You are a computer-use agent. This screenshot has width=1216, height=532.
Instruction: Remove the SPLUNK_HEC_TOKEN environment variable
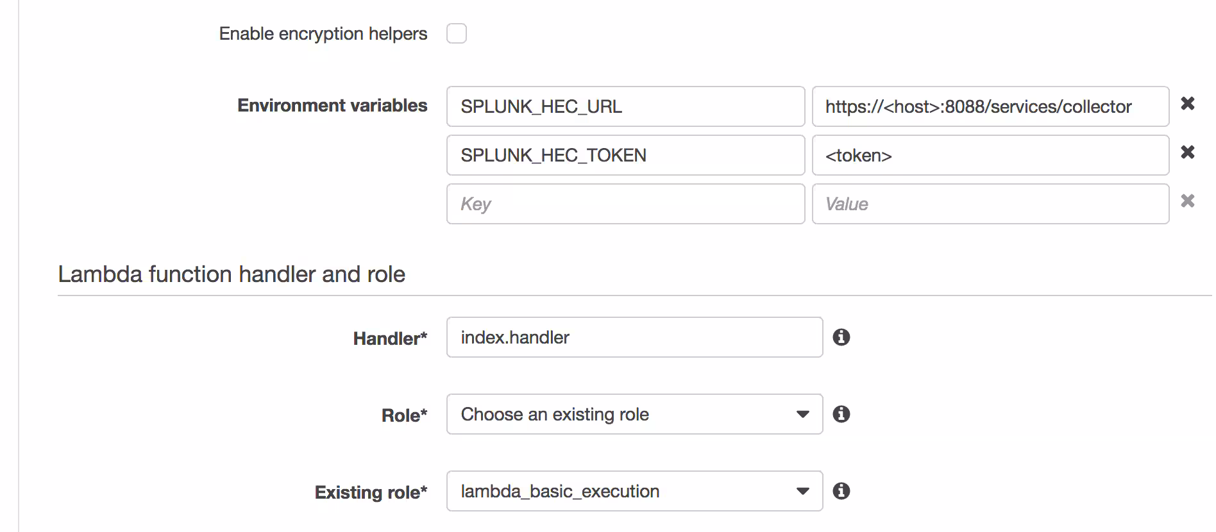[x=1188, y=153]
